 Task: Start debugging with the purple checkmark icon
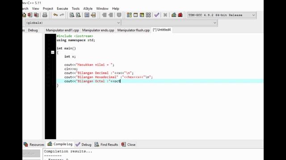(x=157, y=15)
